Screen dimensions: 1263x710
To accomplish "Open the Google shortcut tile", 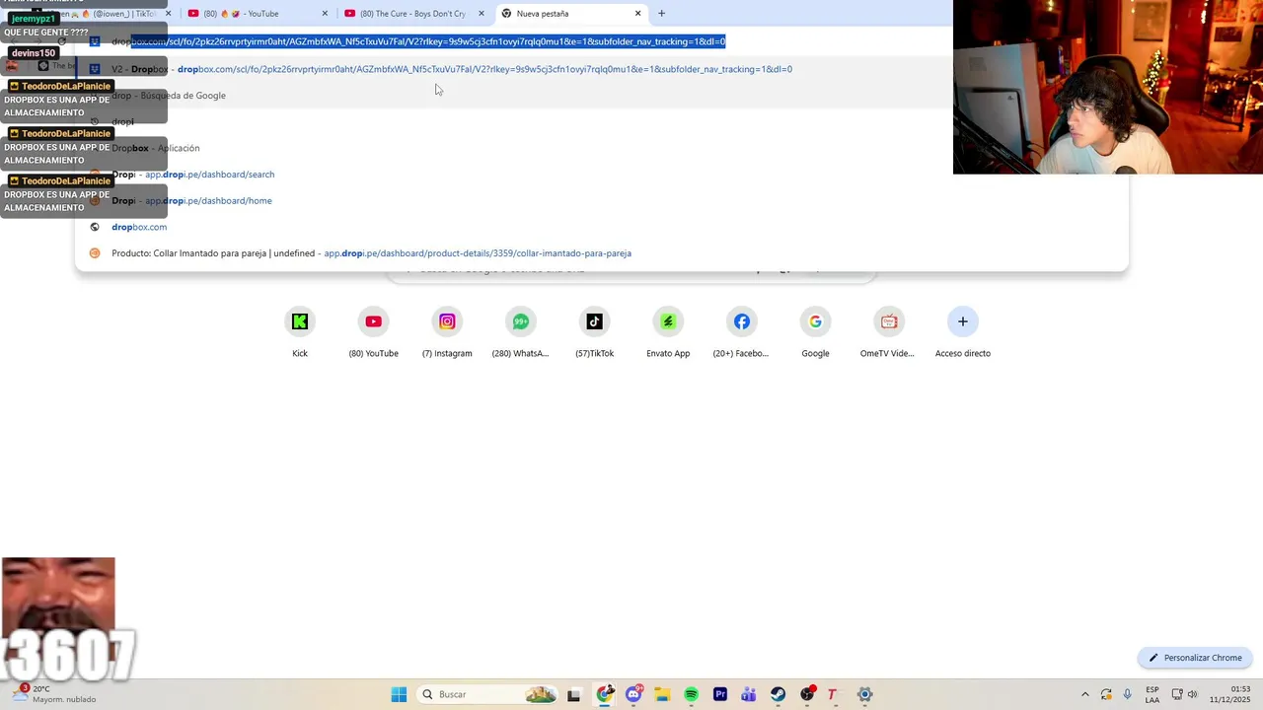I will click(x=815, y=332).
